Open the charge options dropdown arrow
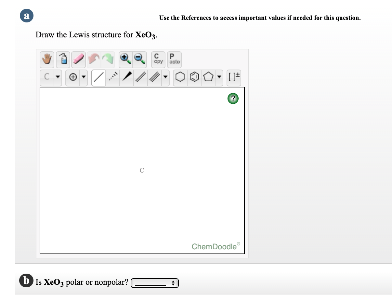The height and width of the screenshot is (299, 392). pos(84,78)
